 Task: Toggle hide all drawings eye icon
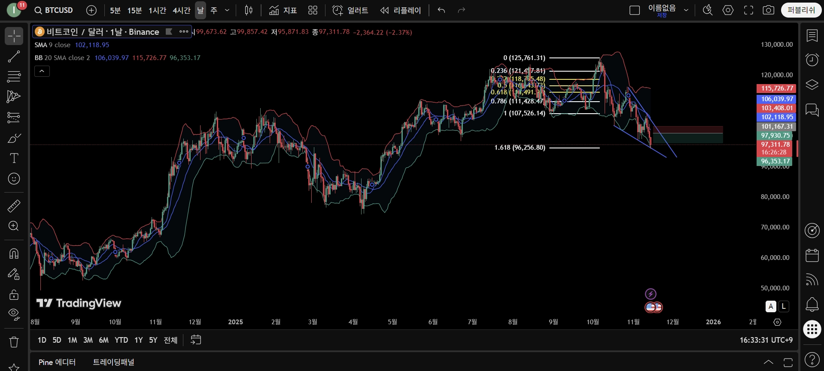pos(14,314)
